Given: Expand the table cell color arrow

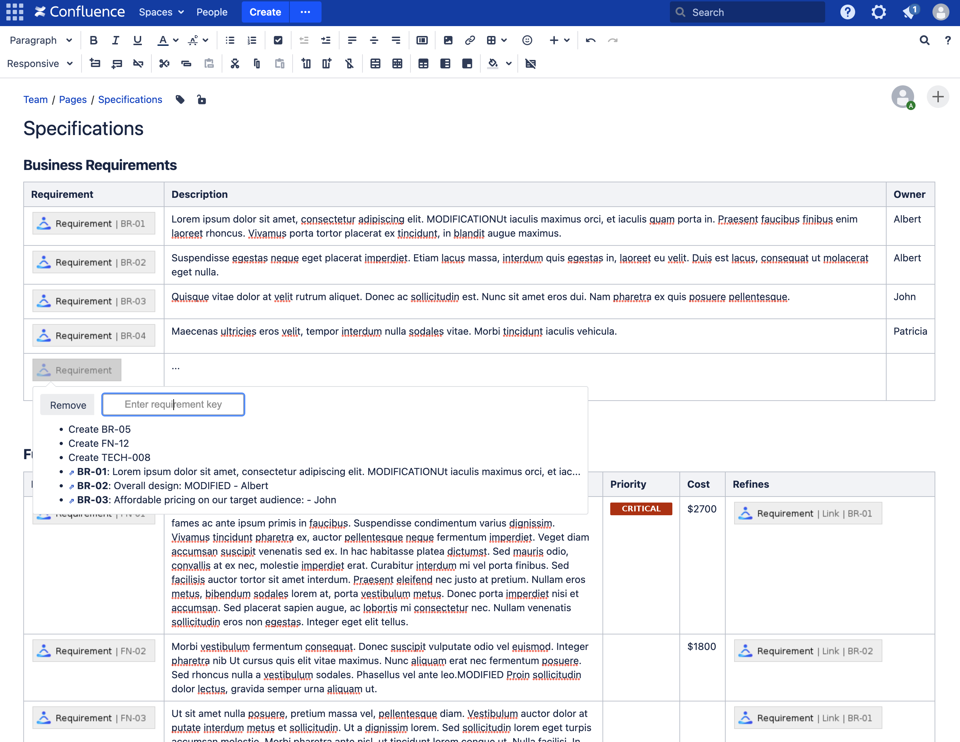Looking at the screenshot, I should [509, 64].
